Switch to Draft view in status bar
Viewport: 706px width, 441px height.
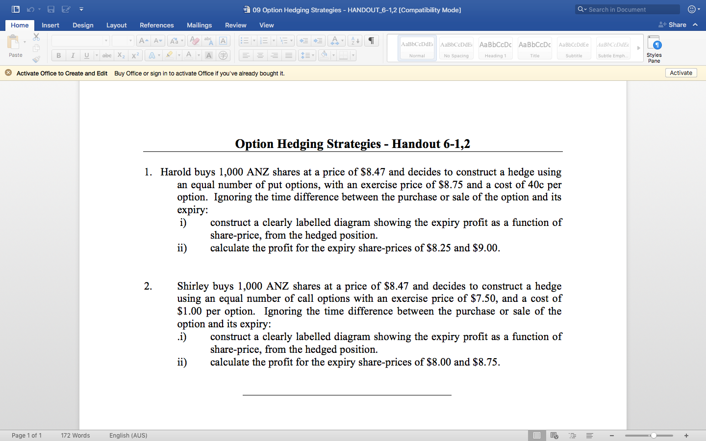point(590,435)
